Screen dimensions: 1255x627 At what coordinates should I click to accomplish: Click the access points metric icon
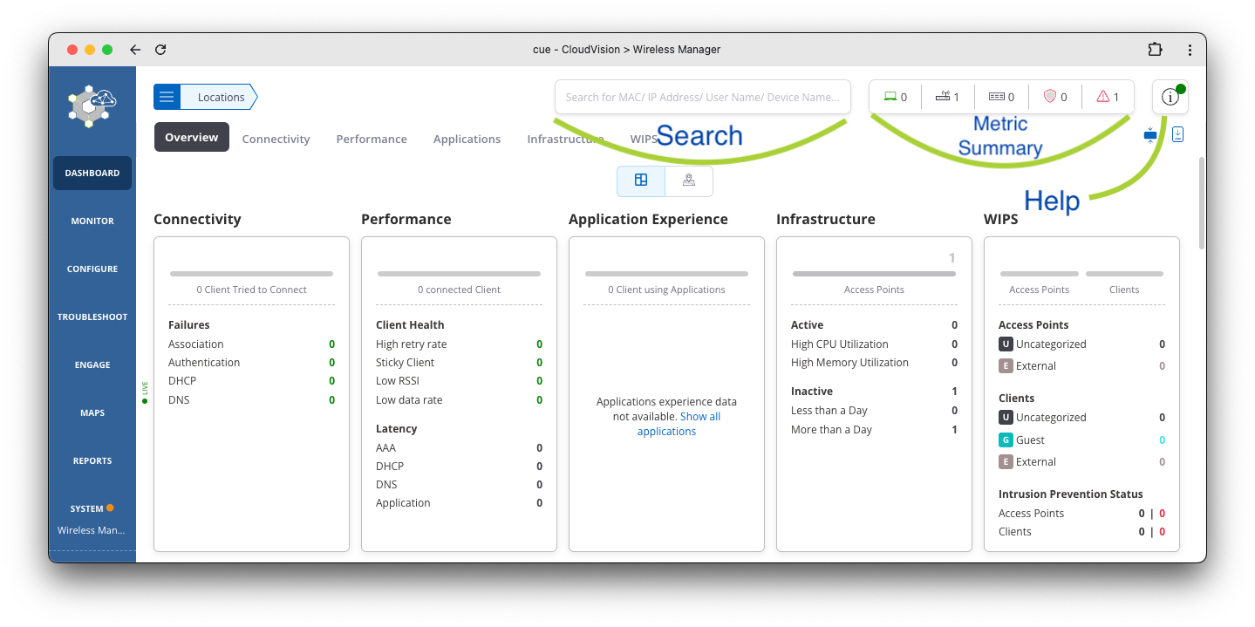click(942, 97)
